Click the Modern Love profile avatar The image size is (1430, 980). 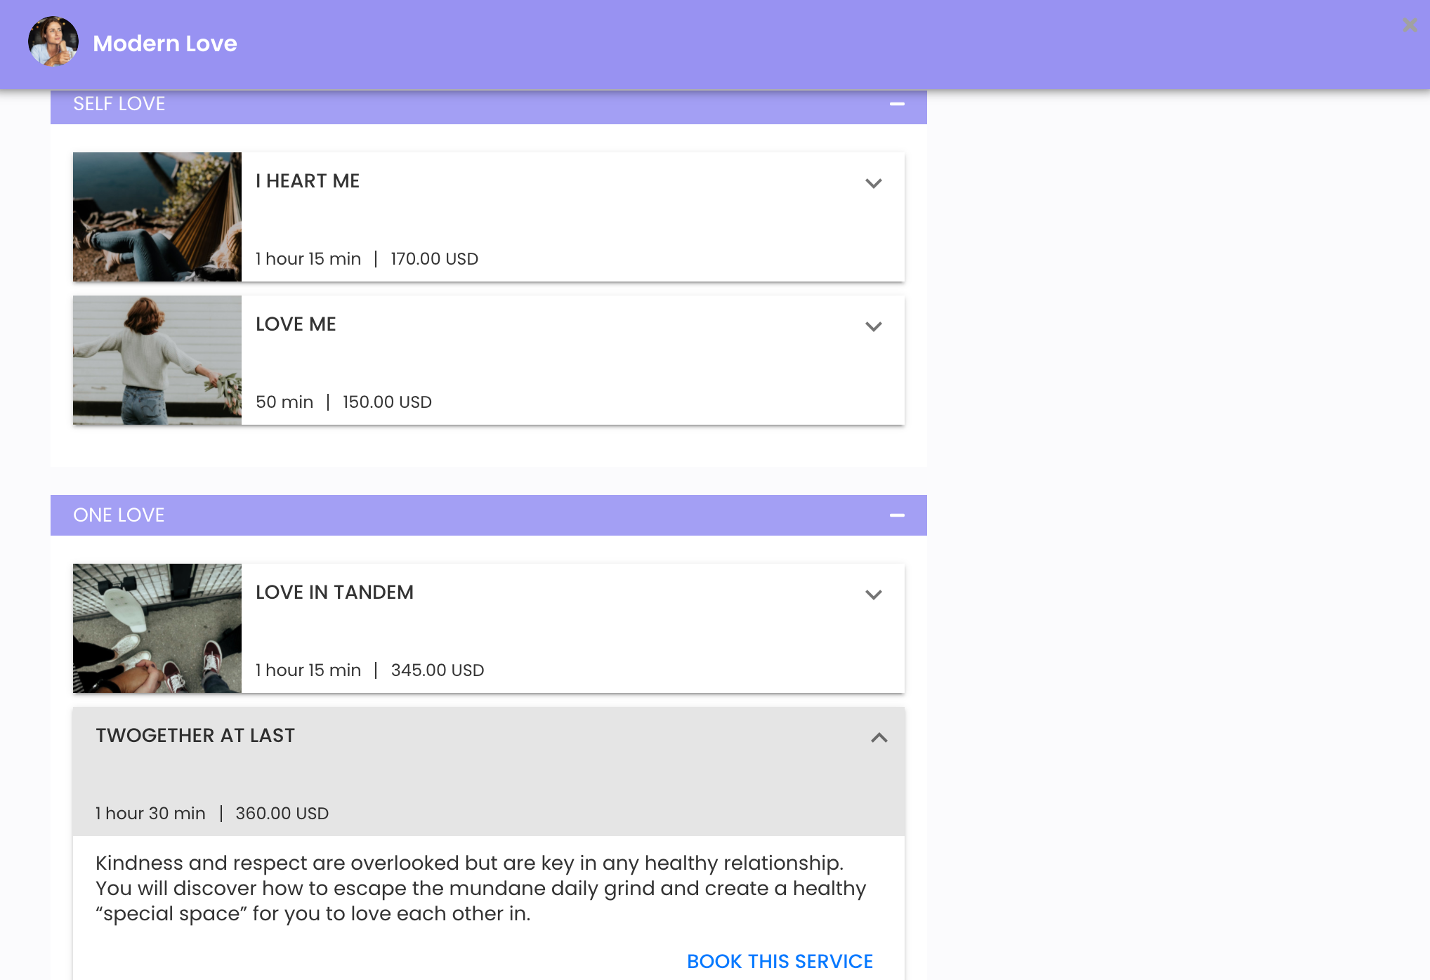(53, 42)
